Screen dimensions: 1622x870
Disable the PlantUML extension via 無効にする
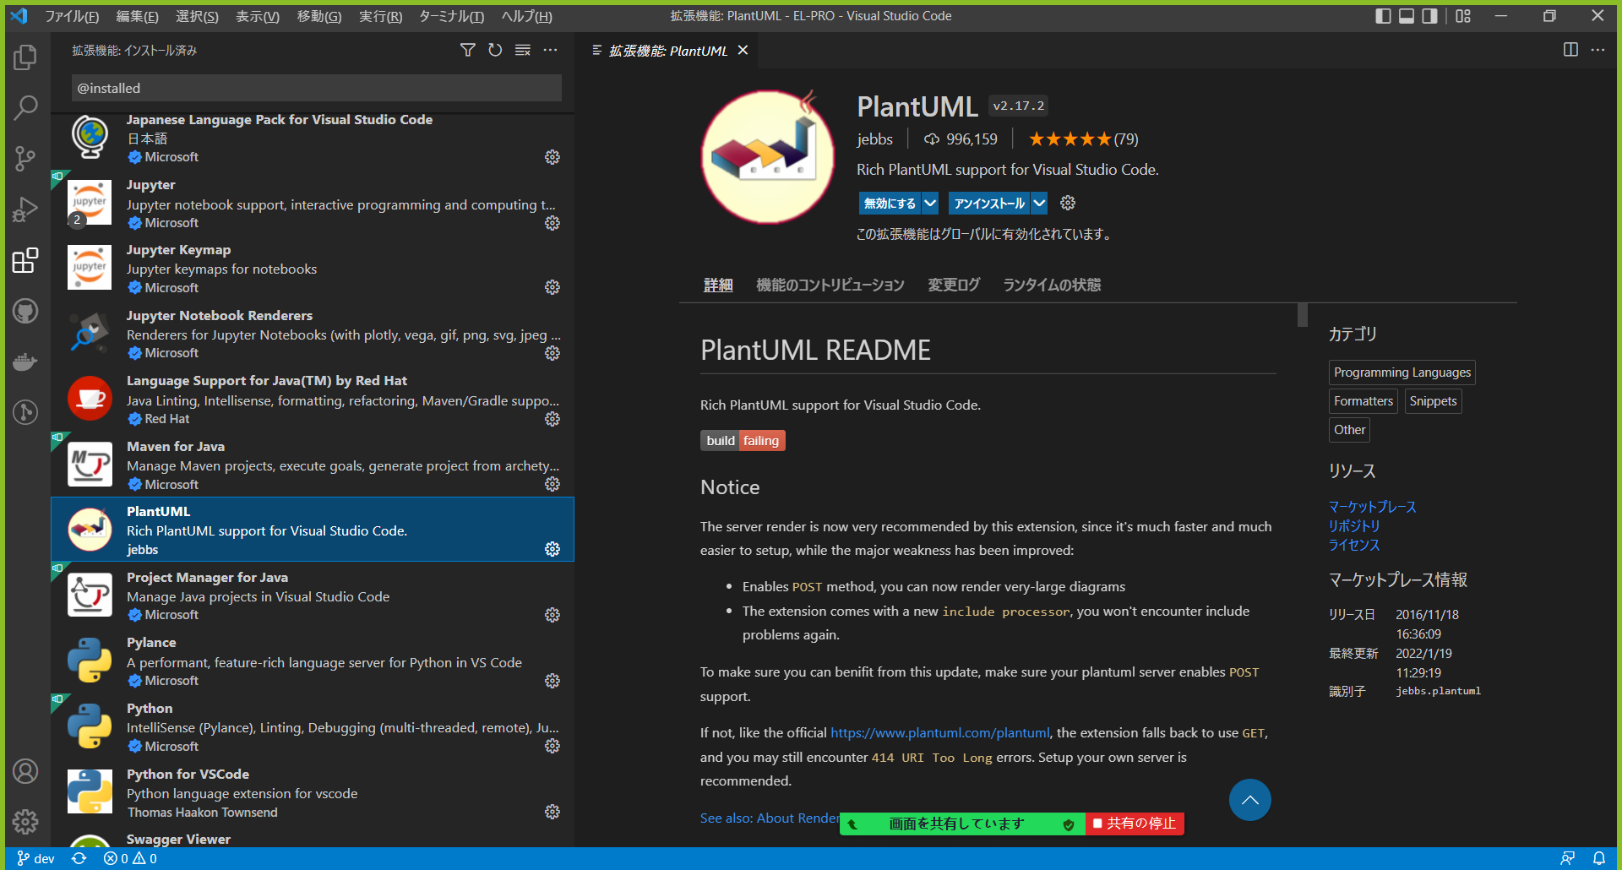(889, 203)
